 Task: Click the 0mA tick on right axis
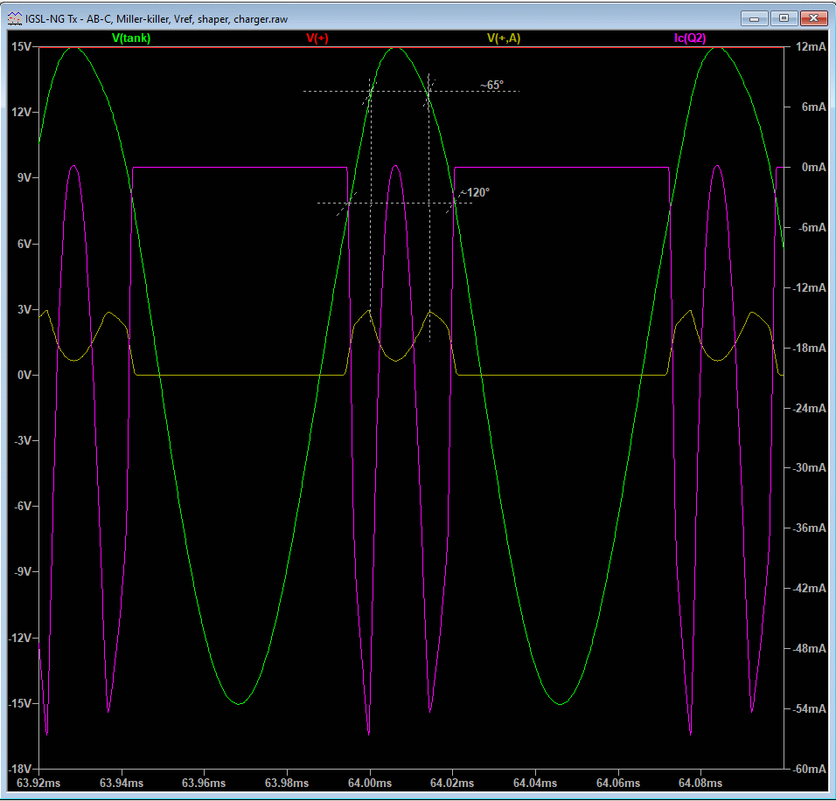[812, 167]
